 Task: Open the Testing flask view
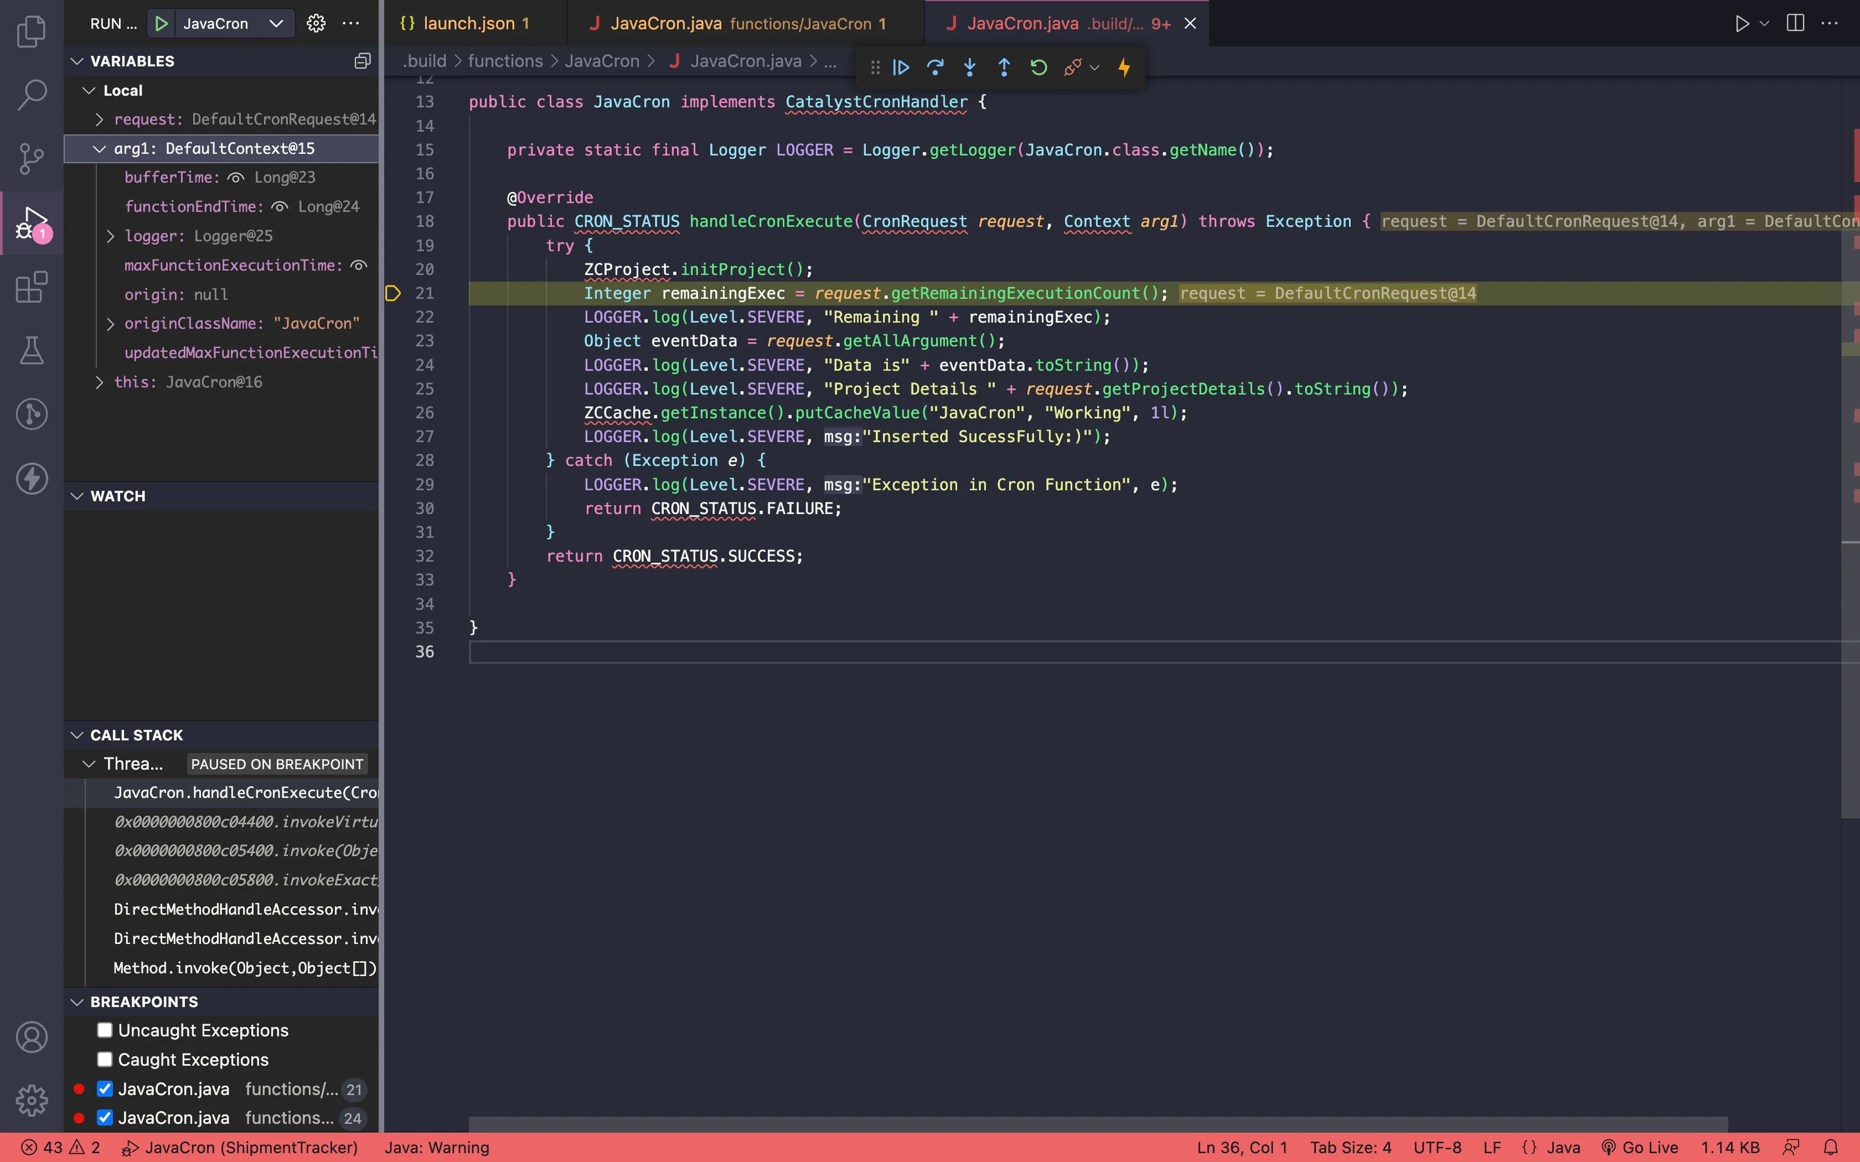coord(32,350)
